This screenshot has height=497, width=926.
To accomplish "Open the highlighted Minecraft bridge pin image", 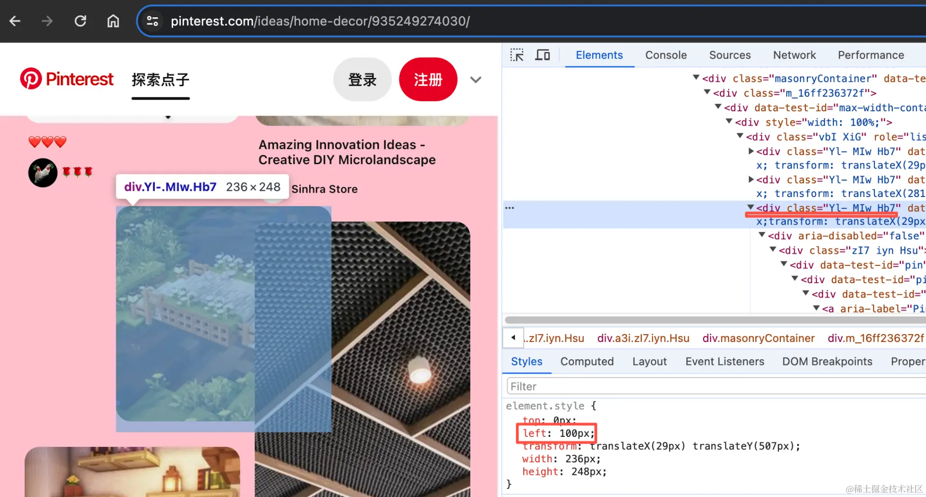I will (x=186, y=314).
